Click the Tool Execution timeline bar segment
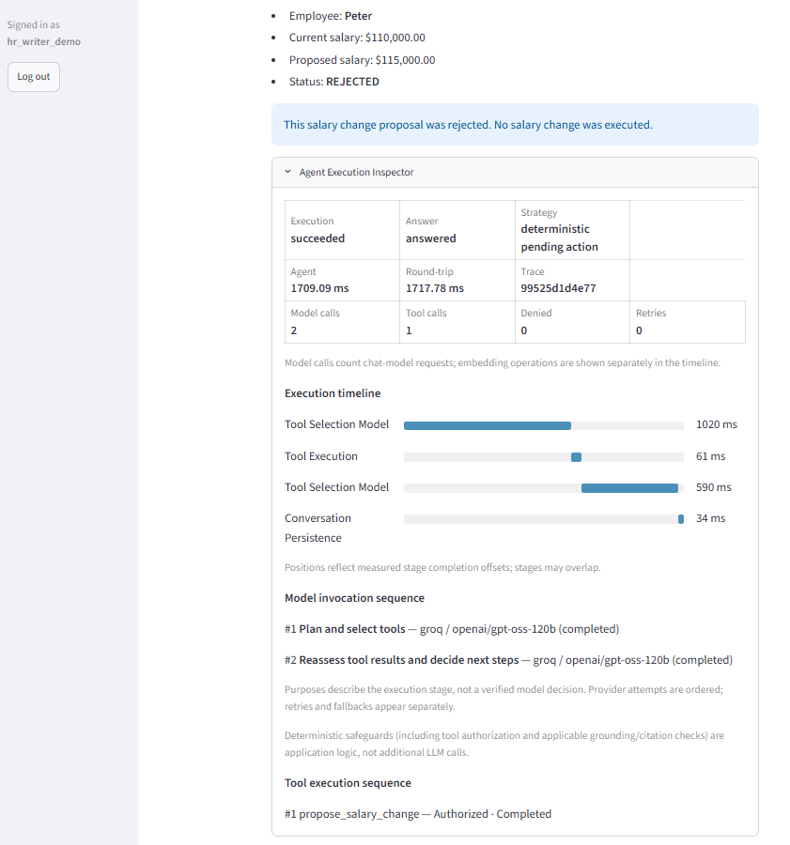This screenshot has height=845, width=790. 576,457
